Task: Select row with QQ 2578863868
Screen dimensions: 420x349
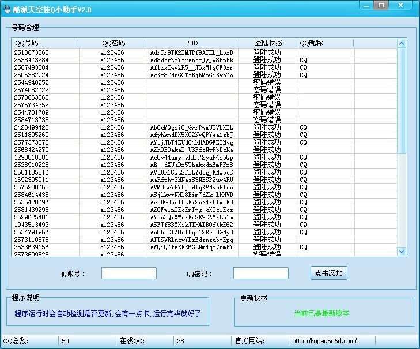Action: 205,97
